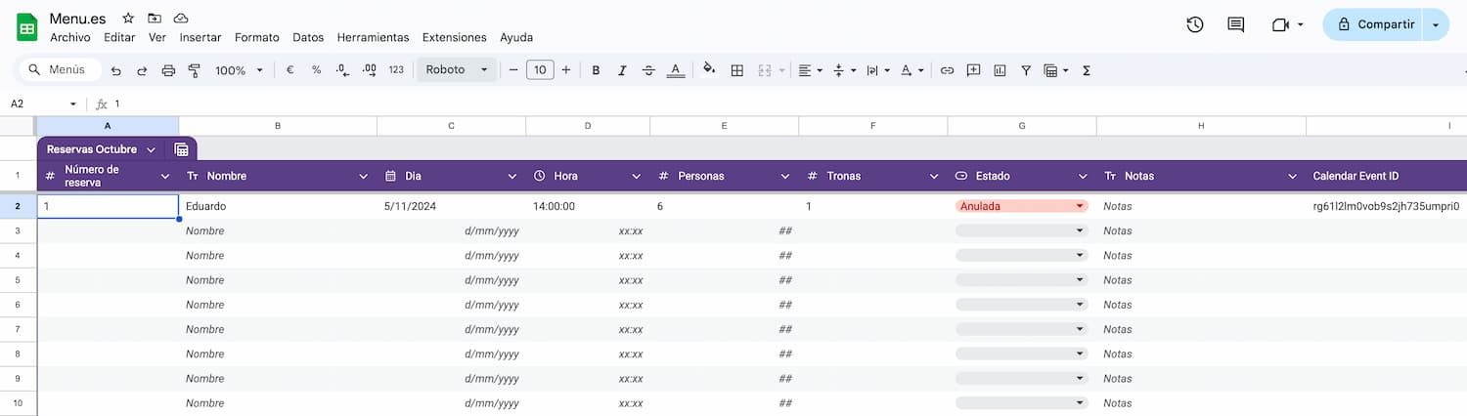The width and height of the screenshot is (1467, 416).
Task: Apply euro currency format
Action: (290, 70)
